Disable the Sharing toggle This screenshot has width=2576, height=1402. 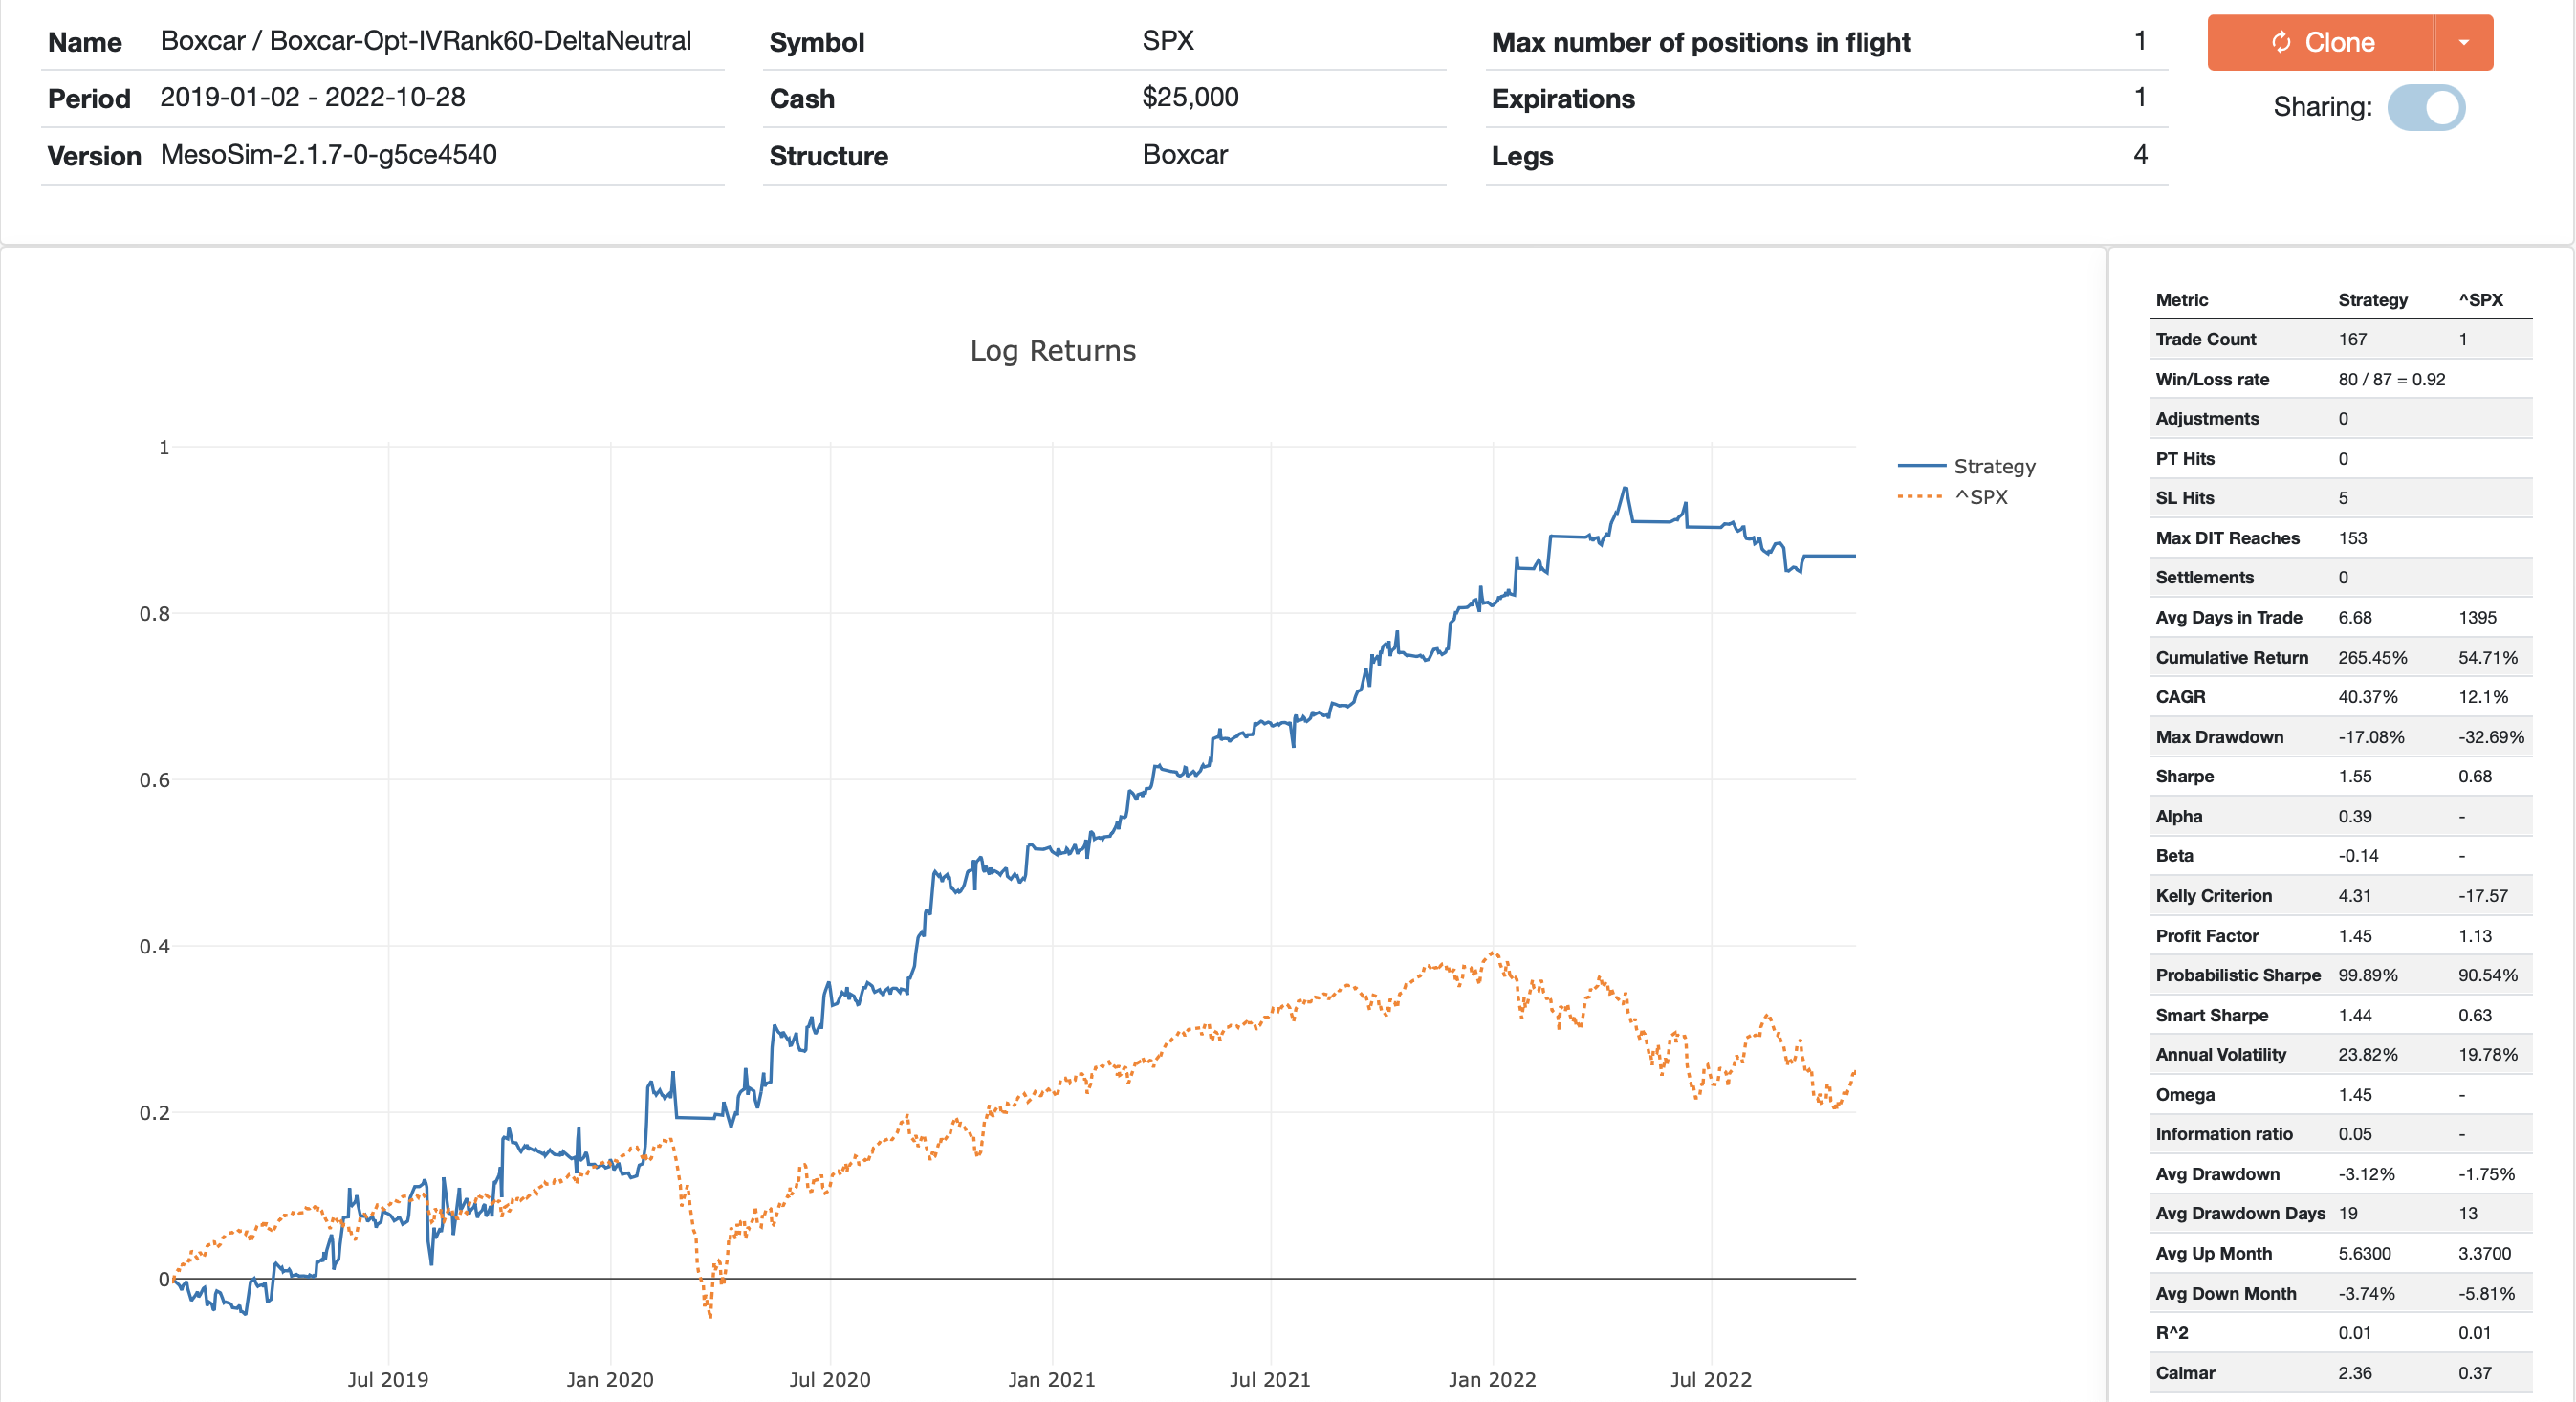coord(2428,107)
